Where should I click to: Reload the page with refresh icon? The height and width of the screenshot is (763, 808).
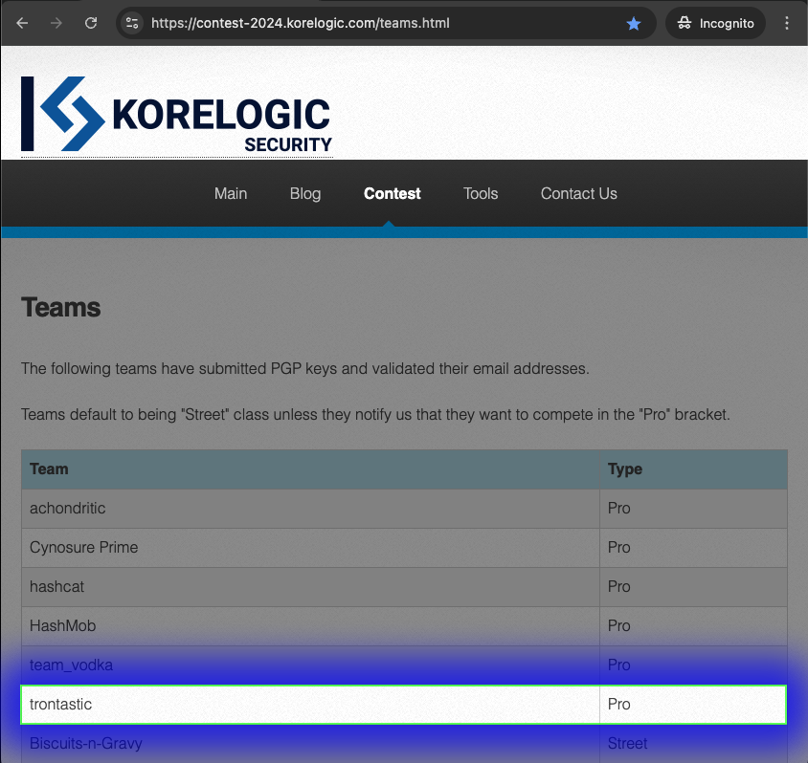[91, 23]
